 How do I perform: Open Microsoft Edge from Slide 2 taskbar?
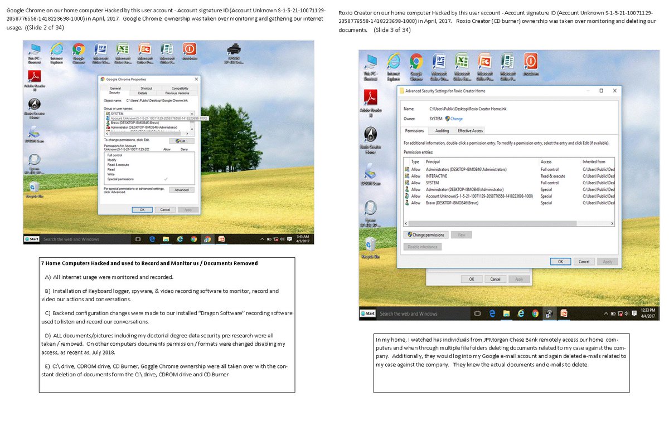(x=152, y=239)
